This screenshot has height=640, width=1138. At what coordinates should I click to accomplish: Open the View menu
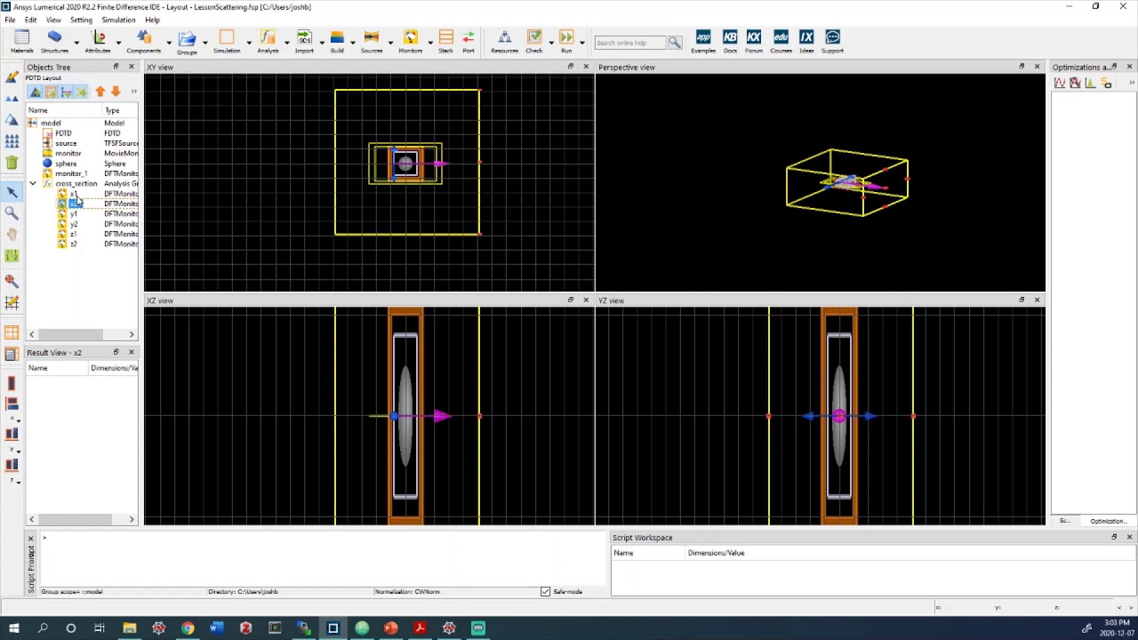tap(53, 20)
